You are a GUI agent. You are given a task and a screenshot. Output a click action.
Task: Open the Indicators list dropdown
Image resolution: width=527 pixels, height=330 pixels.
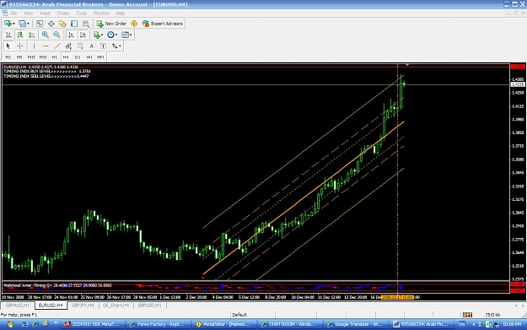coord(98,35)
